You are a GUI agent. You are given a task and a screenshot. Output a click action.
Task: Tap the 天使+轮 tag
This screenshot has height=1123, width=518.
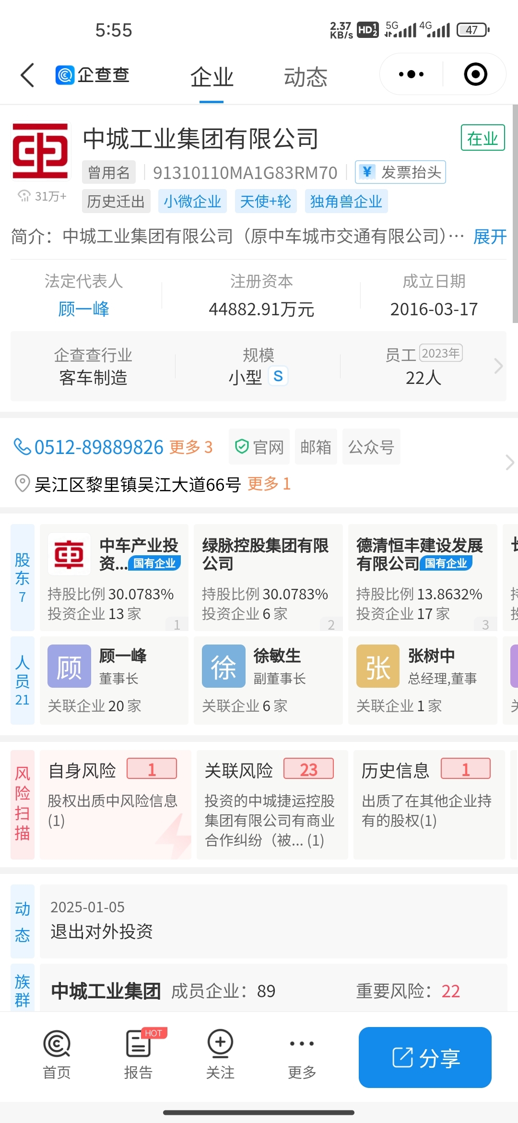pos(265,201)
